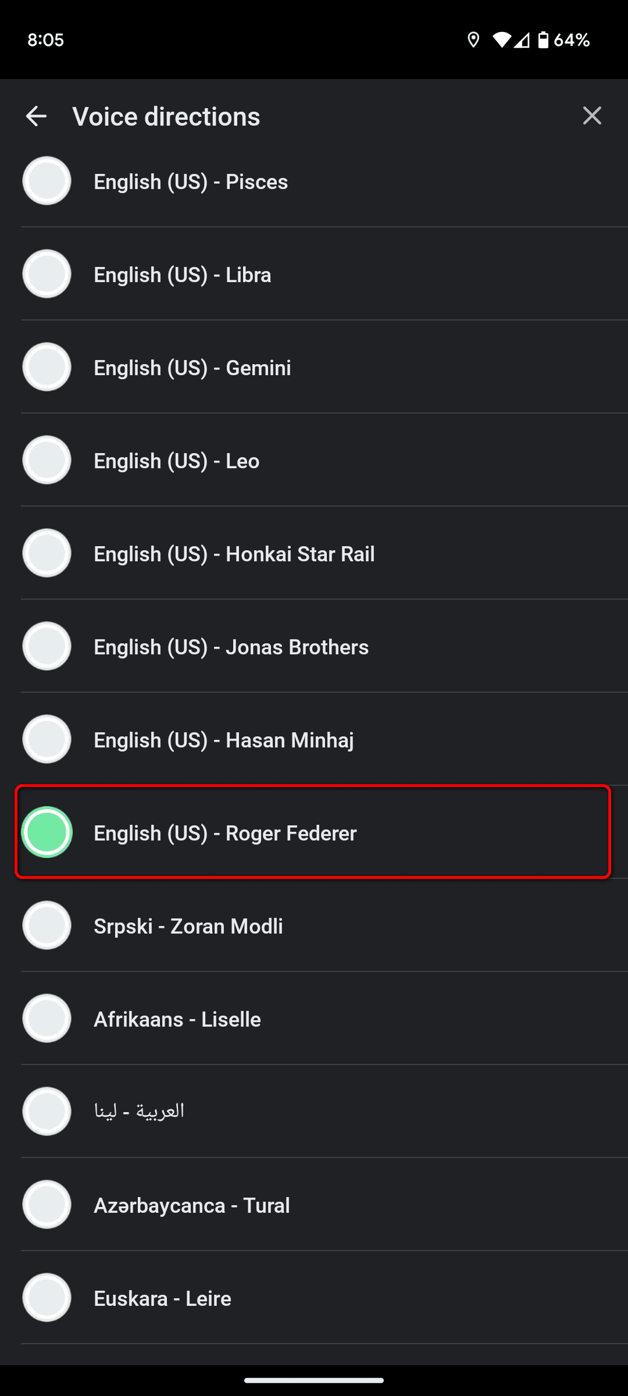Screen dimensions: 628x1396
Task: Tap the Voice directions title text
Action: click(x=166, y=116)
